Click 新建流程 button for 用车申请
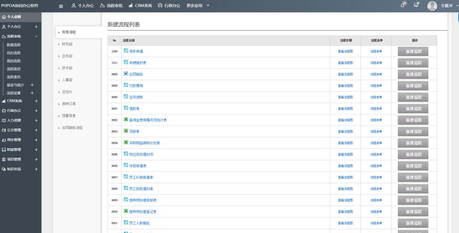Viewport: 459px width, 233px height. 413,51
